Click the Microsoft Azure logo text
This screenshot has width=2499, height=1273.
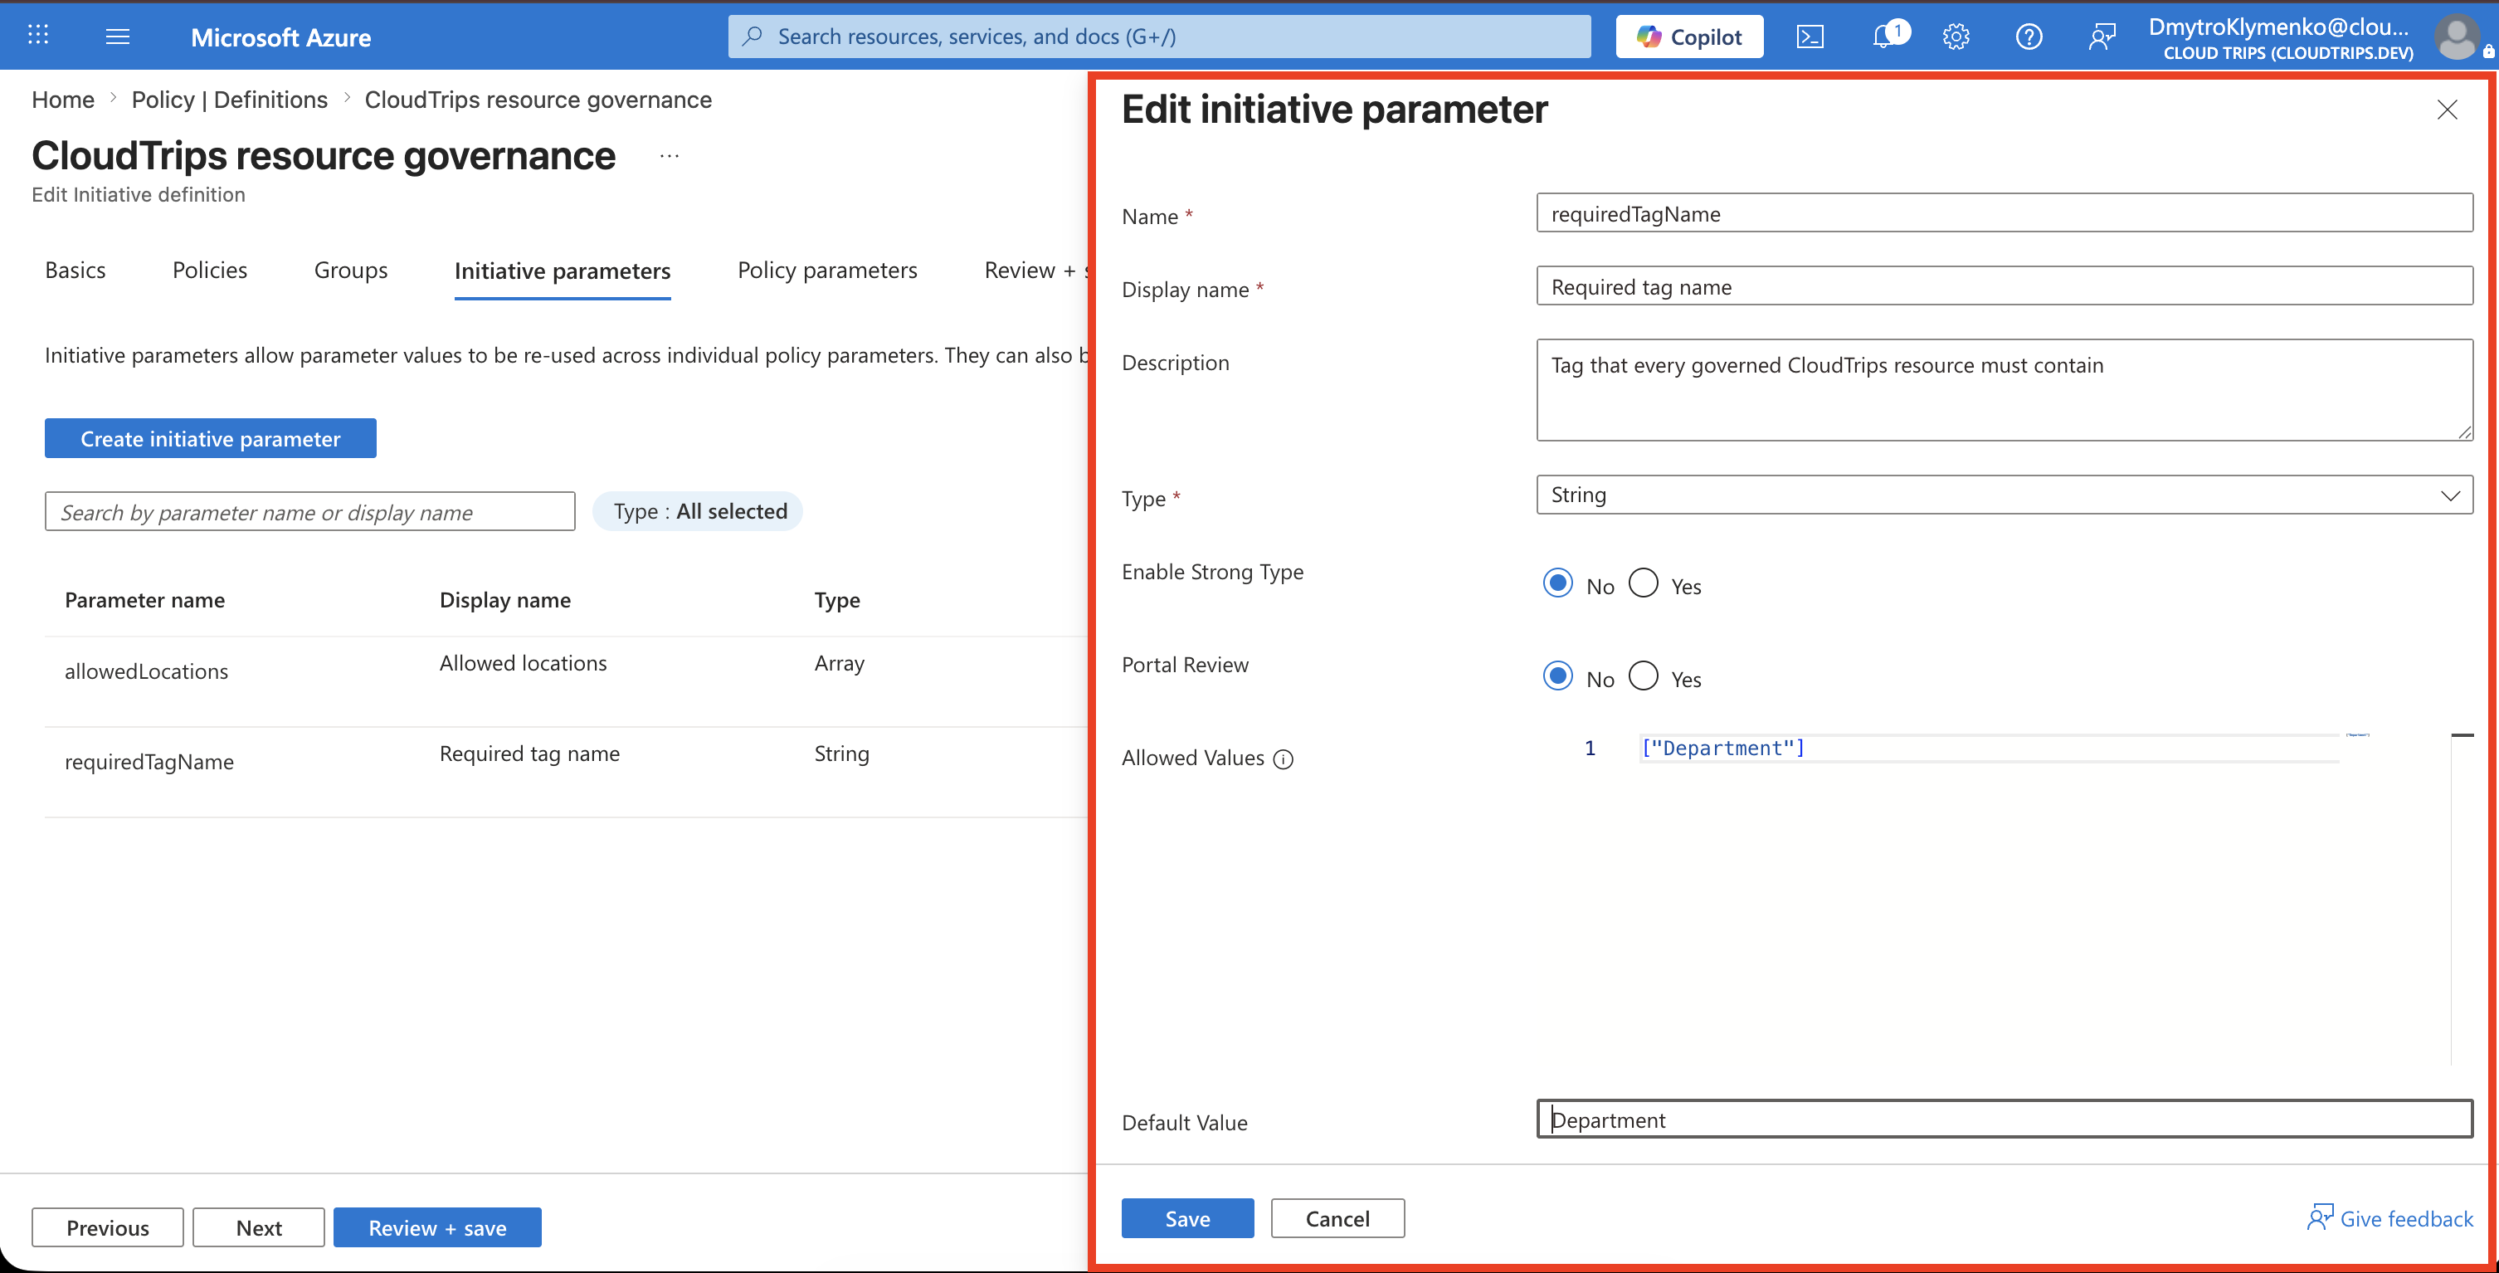(x=280, y=37)
